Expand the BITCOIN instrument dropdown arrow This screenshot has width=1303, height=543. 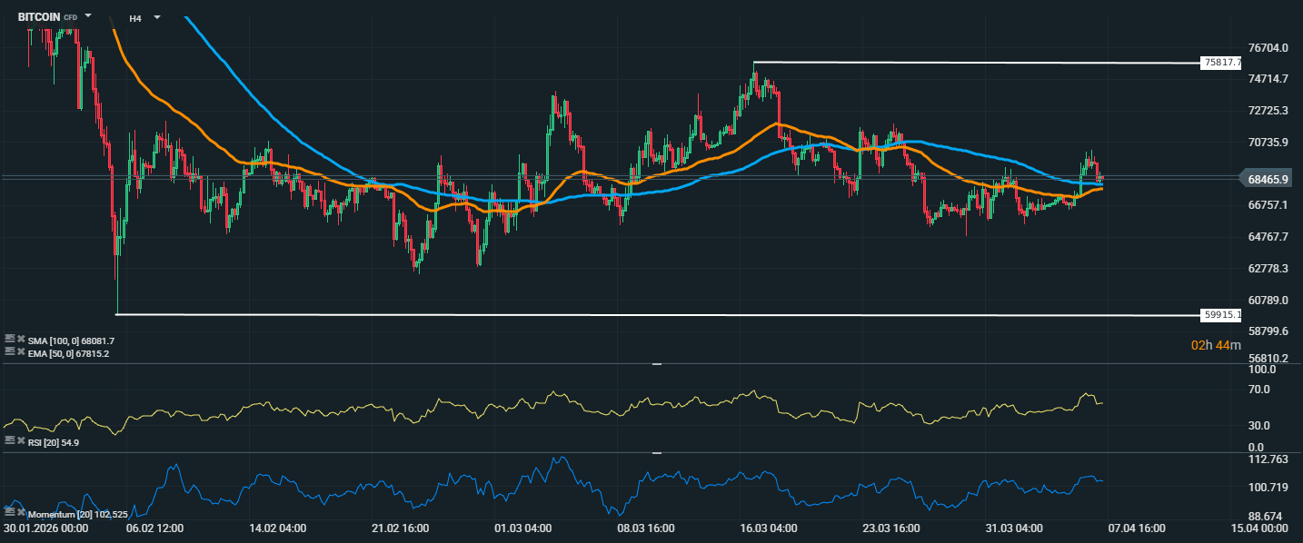(x=88, y=16)
